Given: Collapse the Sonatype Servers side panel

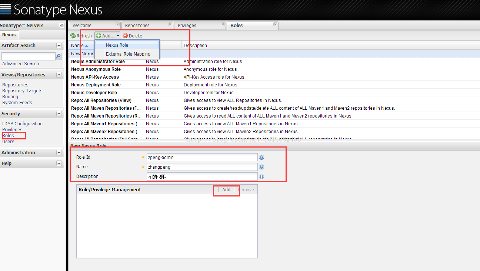Looking at the screenshot, I should point(61,25).
